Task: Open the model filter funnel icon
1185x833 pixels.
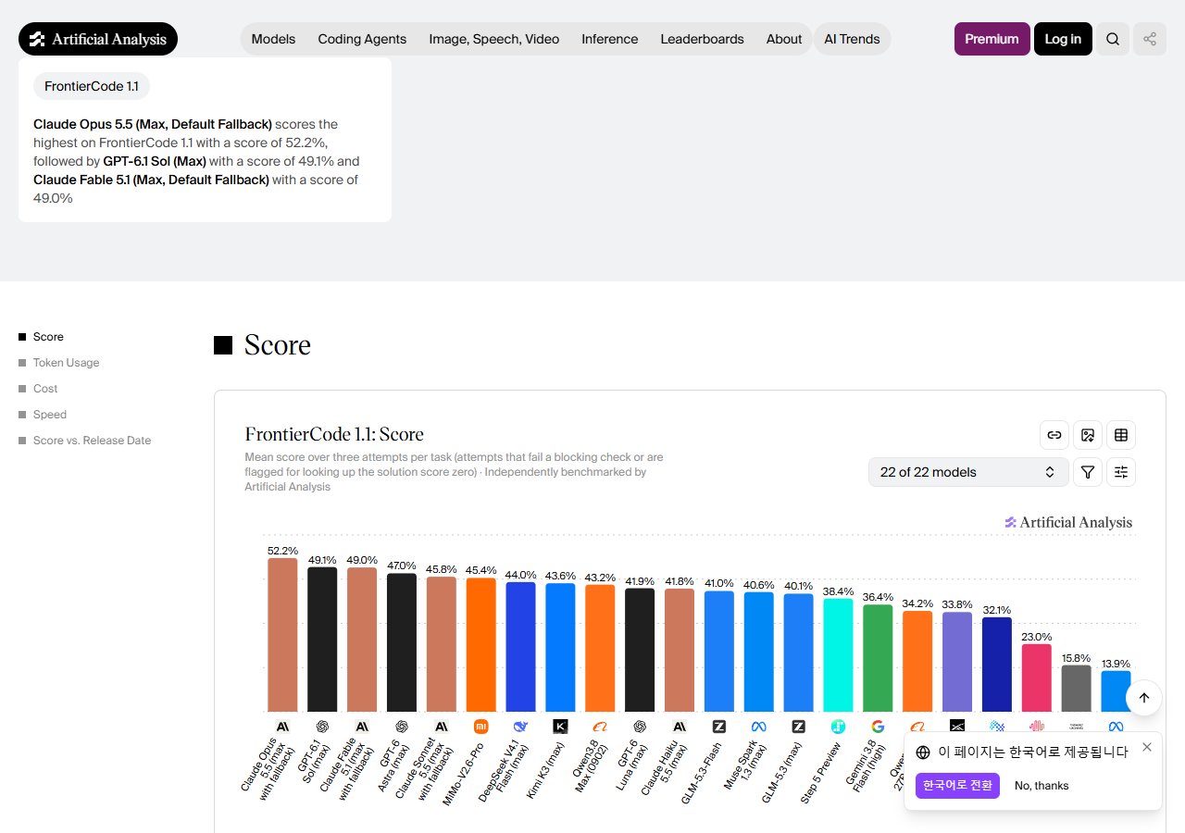Action: 1088,472
